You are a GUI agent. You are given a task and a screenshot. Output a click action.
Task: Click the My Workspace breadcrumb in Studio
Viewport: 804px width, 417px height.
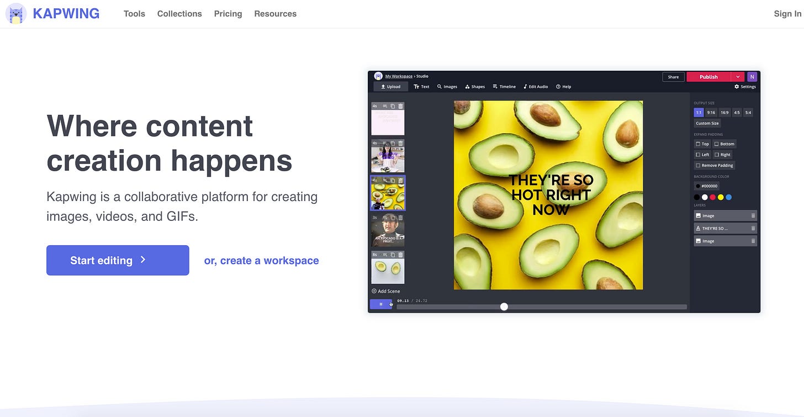click(x=399, y=76)
